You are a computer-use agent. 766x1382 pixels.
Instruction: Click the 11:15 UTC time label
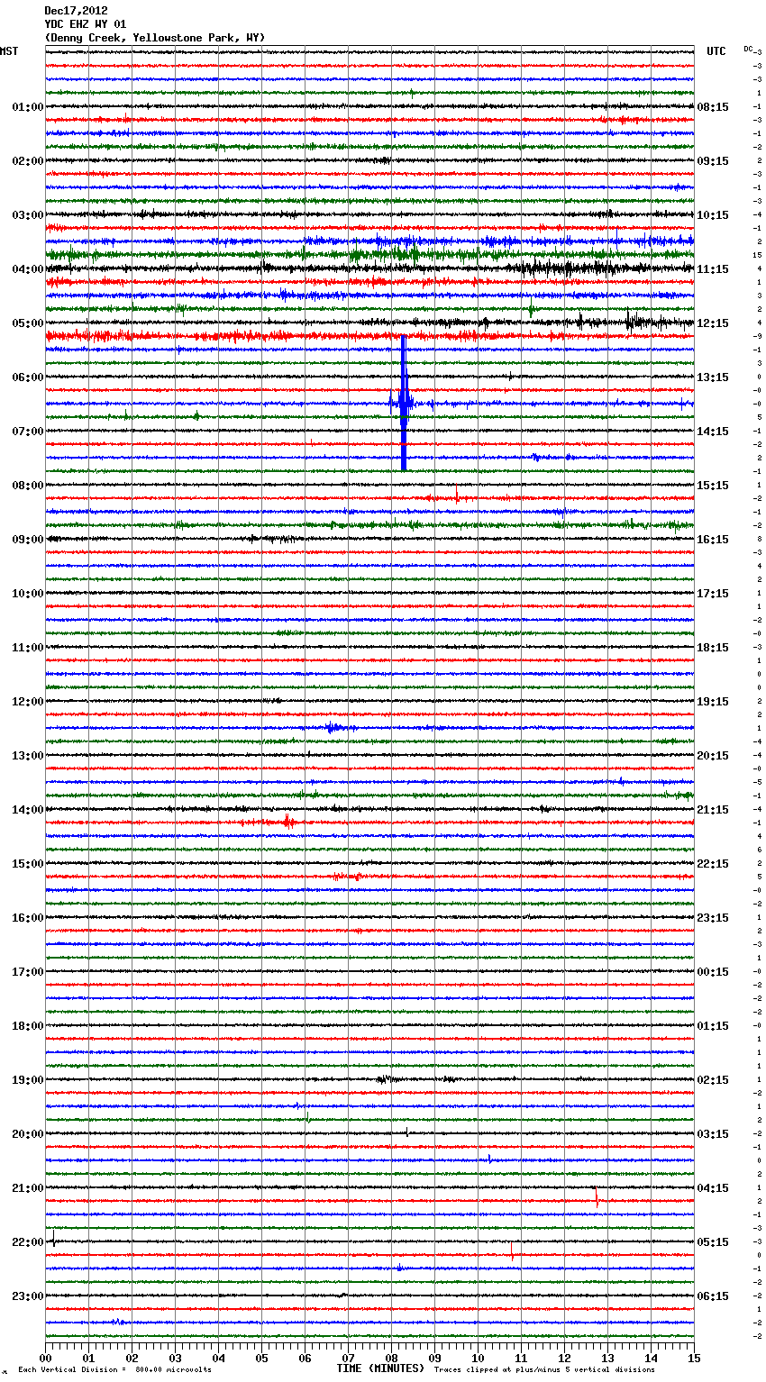pos(713,269)
